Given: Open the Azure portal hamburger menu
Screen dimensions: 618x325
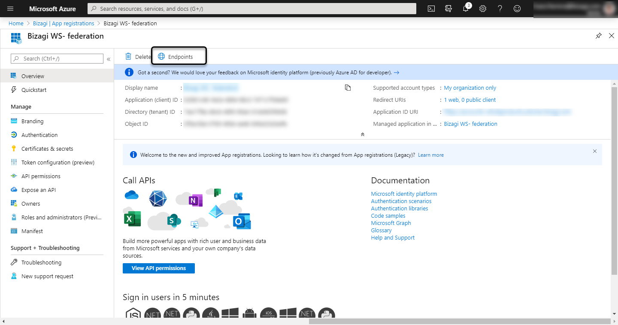Looking at the screenshot, I should pos(11,9).
